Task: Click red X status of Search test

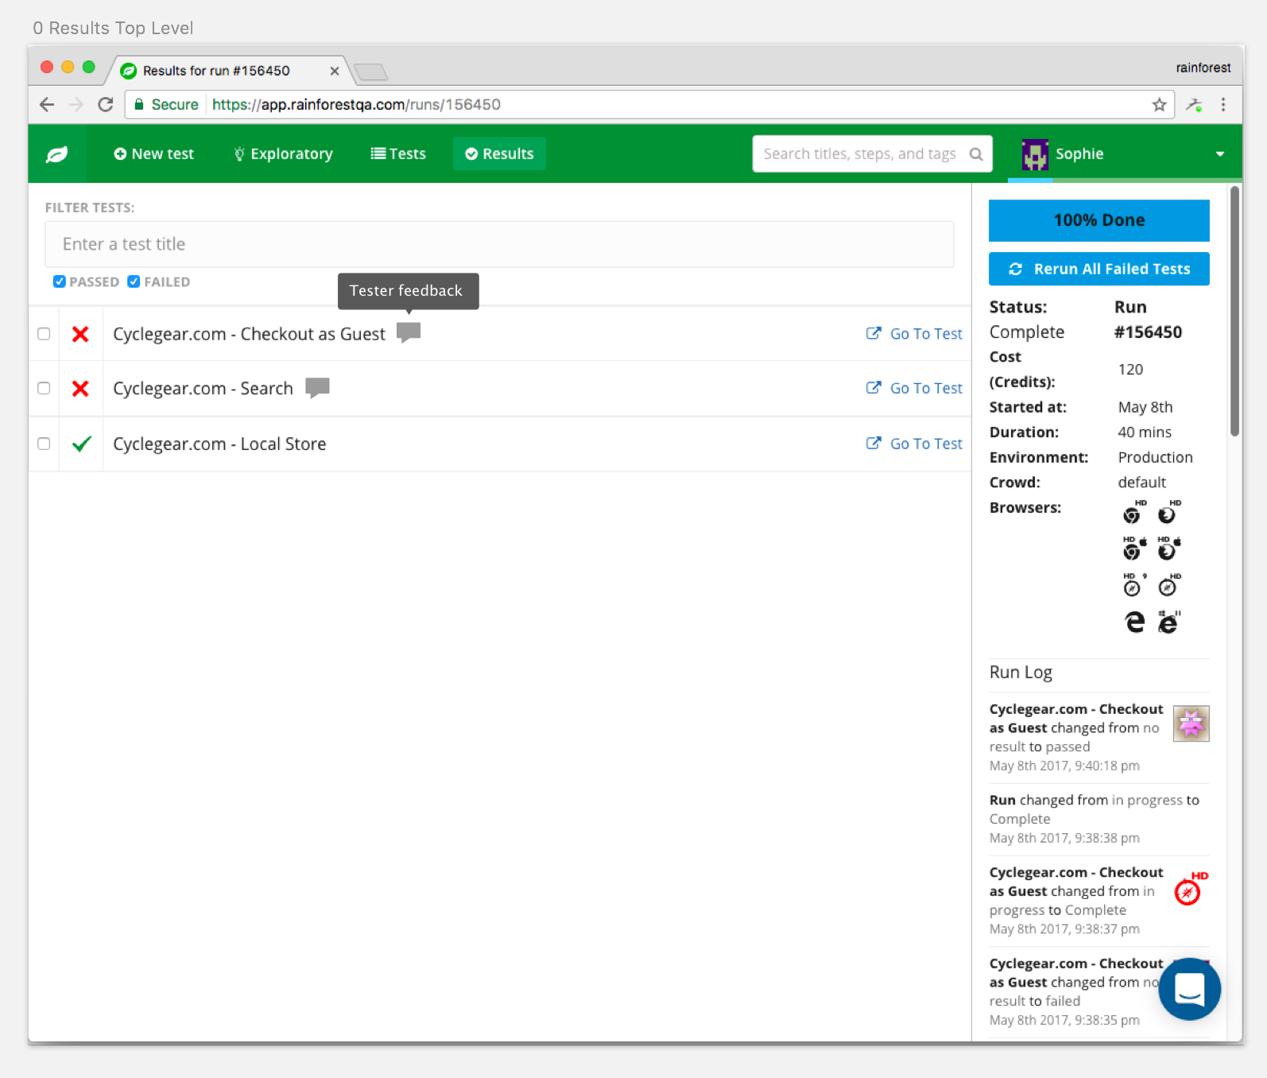Action: 80,388
